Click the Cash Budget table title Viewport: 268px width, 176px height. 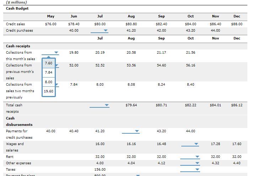click(17, 9)
